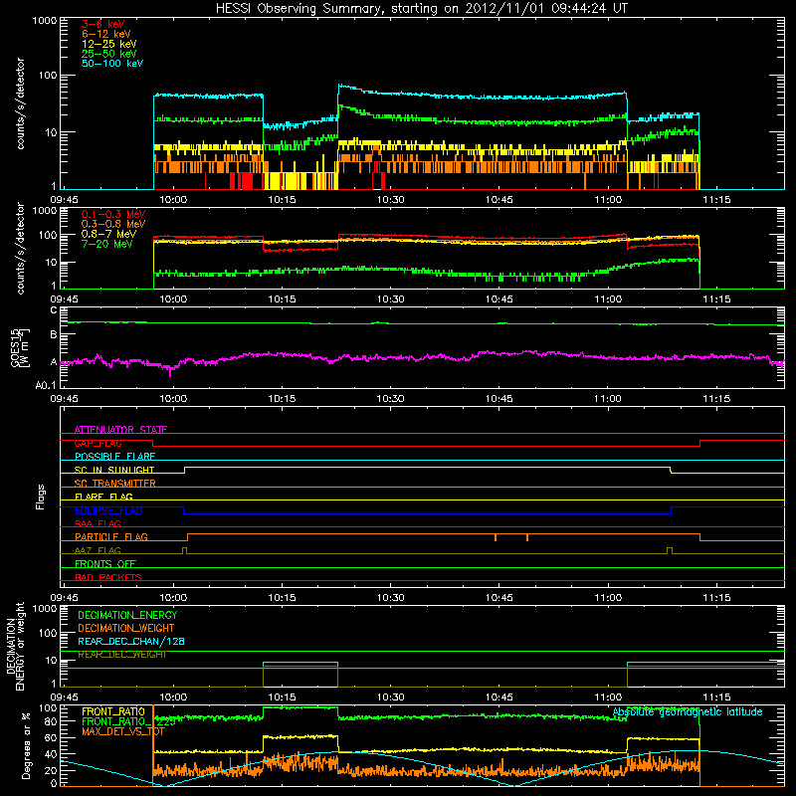Screen dimensions: 796x796
Task: Select the 12-25 keV legend label
Action: coord(109,44)
